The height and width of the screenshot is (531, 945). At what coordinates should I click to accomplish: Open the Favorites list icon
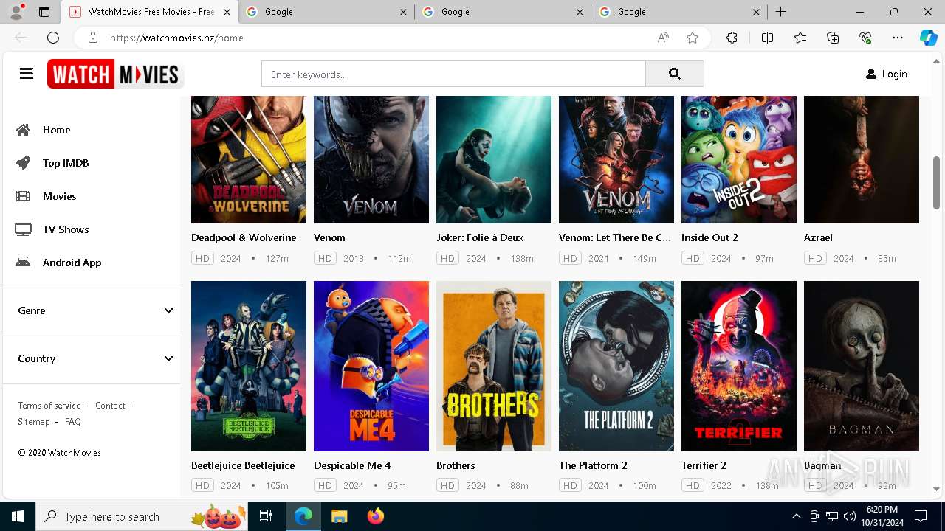click(800, 38)
